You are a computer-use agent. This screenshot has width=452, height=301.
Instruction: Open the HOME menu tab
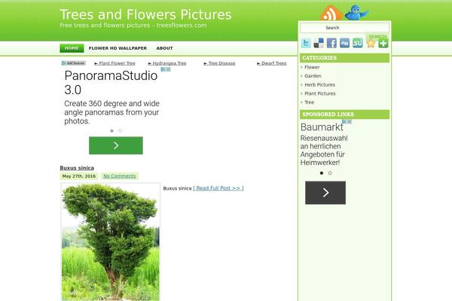[x=72, y=48]
